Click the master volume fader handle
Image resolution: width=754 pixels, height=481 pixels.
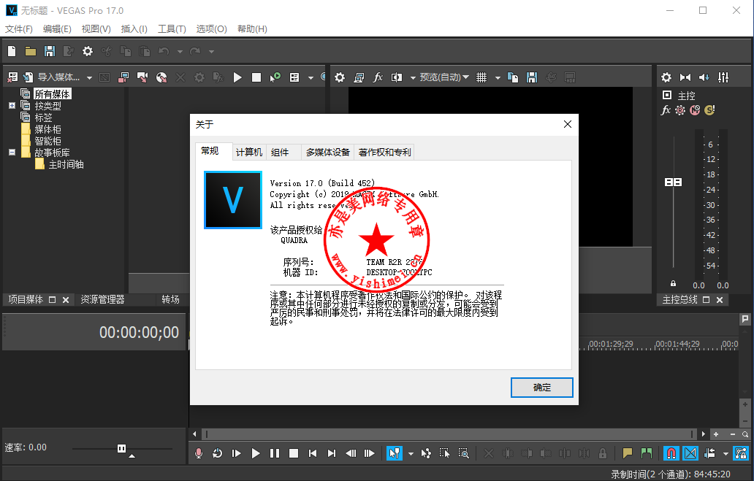pyautogui.click(x=673, y=182)
